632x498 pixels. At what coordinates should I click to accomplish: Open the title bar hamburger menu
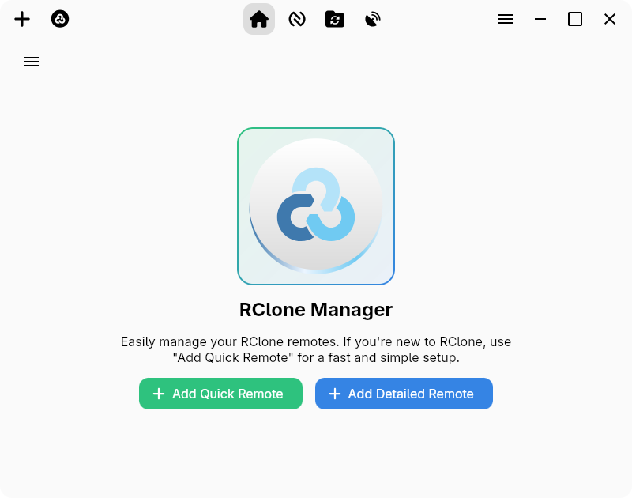point(506,19)
